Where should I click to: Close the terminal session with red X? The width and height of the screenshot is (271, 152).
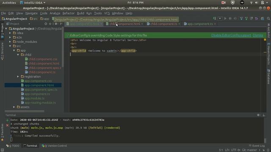pos(7,125)
